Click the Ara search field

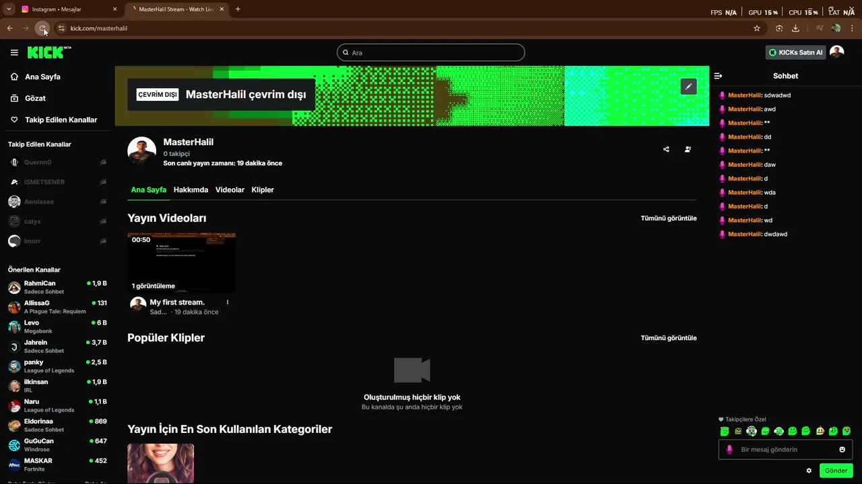tap(431, 52)
